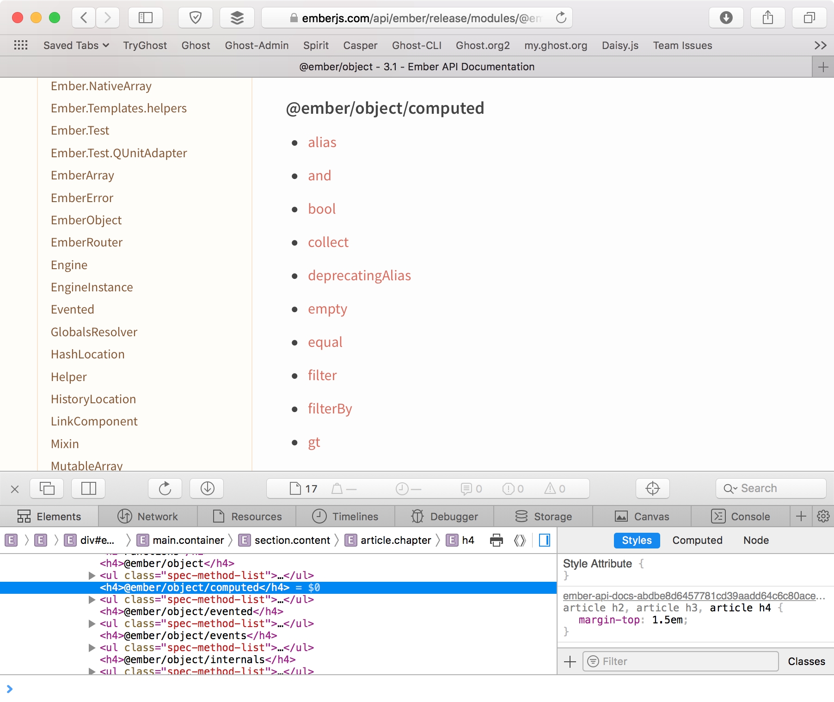Click the layers extension icon in toolbar
Screen dimensions: 834x702
[237, 18]
